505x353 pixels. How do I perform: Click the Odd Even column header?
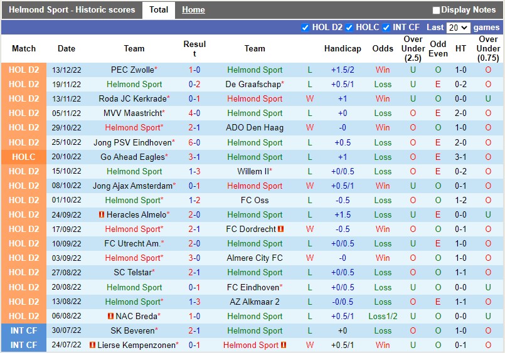click(x=438, y=48)
